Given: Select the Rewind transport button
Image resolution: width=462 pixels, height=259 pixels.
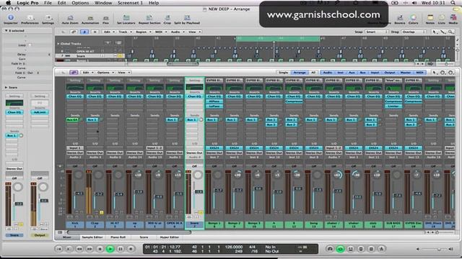Looking at the screenshot, I should point(79,249).
